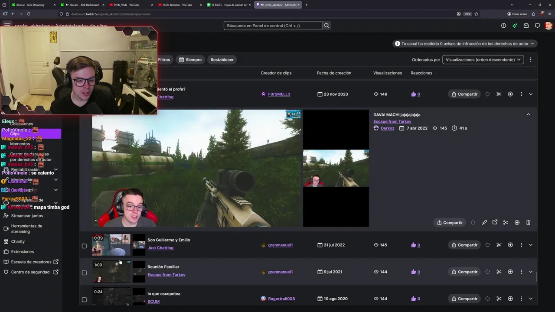Open Escape from Tarkov link in expanded clip

pyautogui.click(x=392, y=121)
